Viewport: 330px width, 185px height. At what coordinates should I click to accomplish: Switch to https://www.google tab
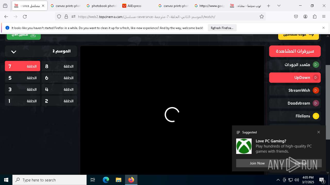click(x=210, y=6)
